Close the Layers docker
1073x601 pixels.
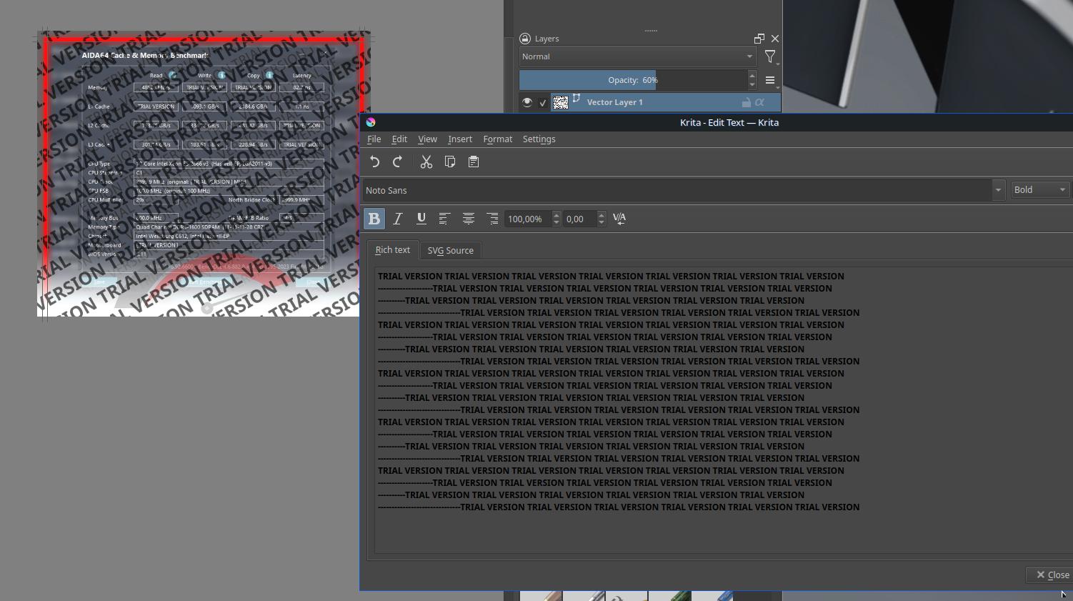click(x=775, y=39)
